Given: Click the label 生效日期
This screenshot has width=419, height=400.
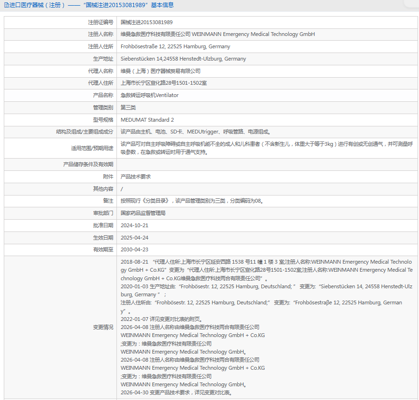Looking at the screenshot, I should 103,238.
